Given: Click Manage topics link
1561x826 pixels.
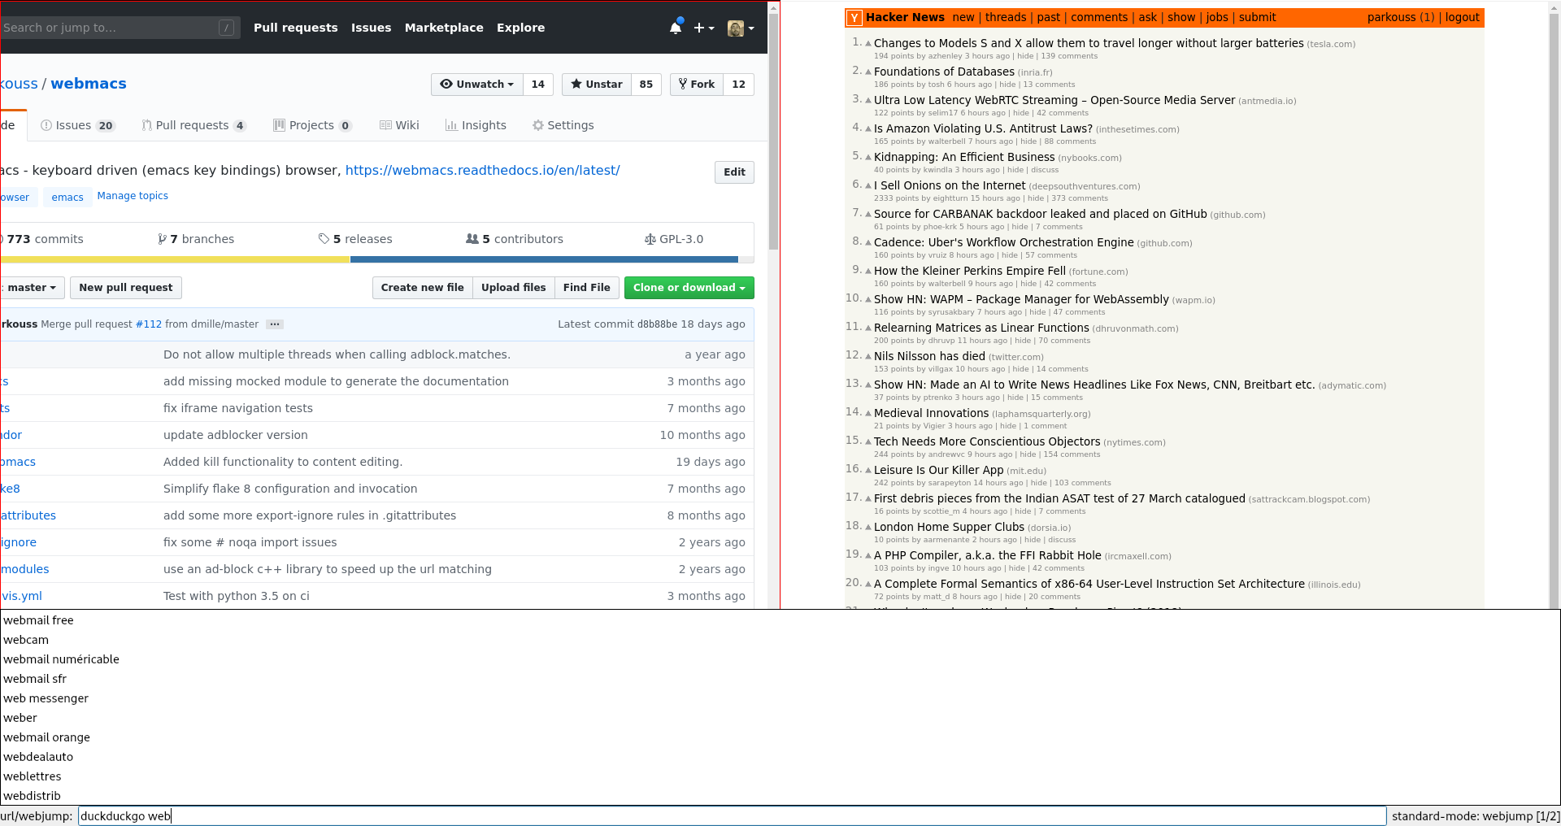Looking at the screenshot, I should pos(133,196).
